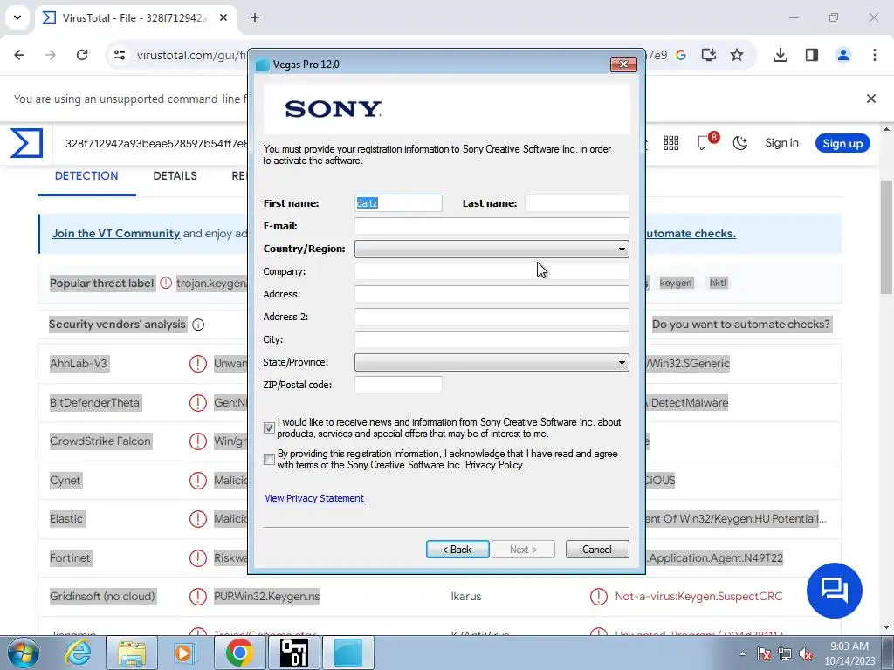Open Internet Explorer from taskbar
This screenshot has height=670, width=894.
point(78,653)
